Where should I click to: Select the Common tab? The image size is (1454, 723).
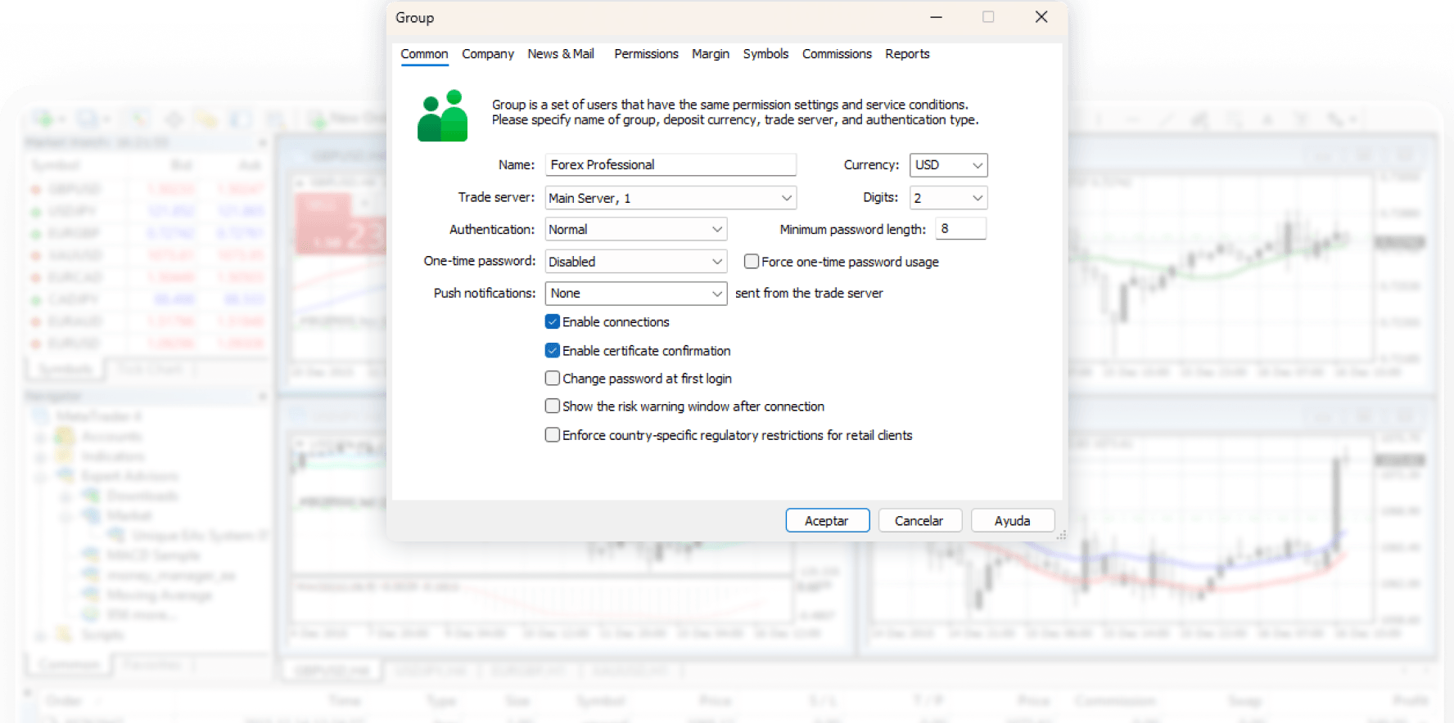coord(424,54)
